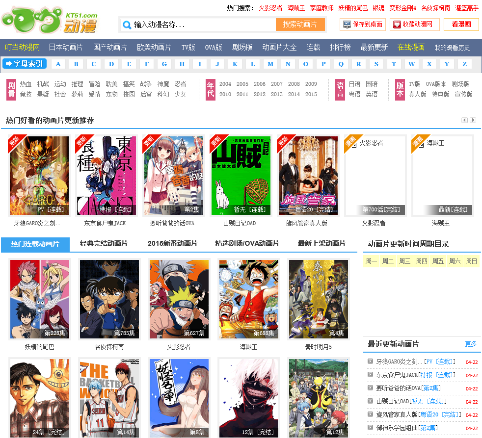Open the 旋风管家真人版 poster
Screen dimensions: 482x438
pos(308,176)
